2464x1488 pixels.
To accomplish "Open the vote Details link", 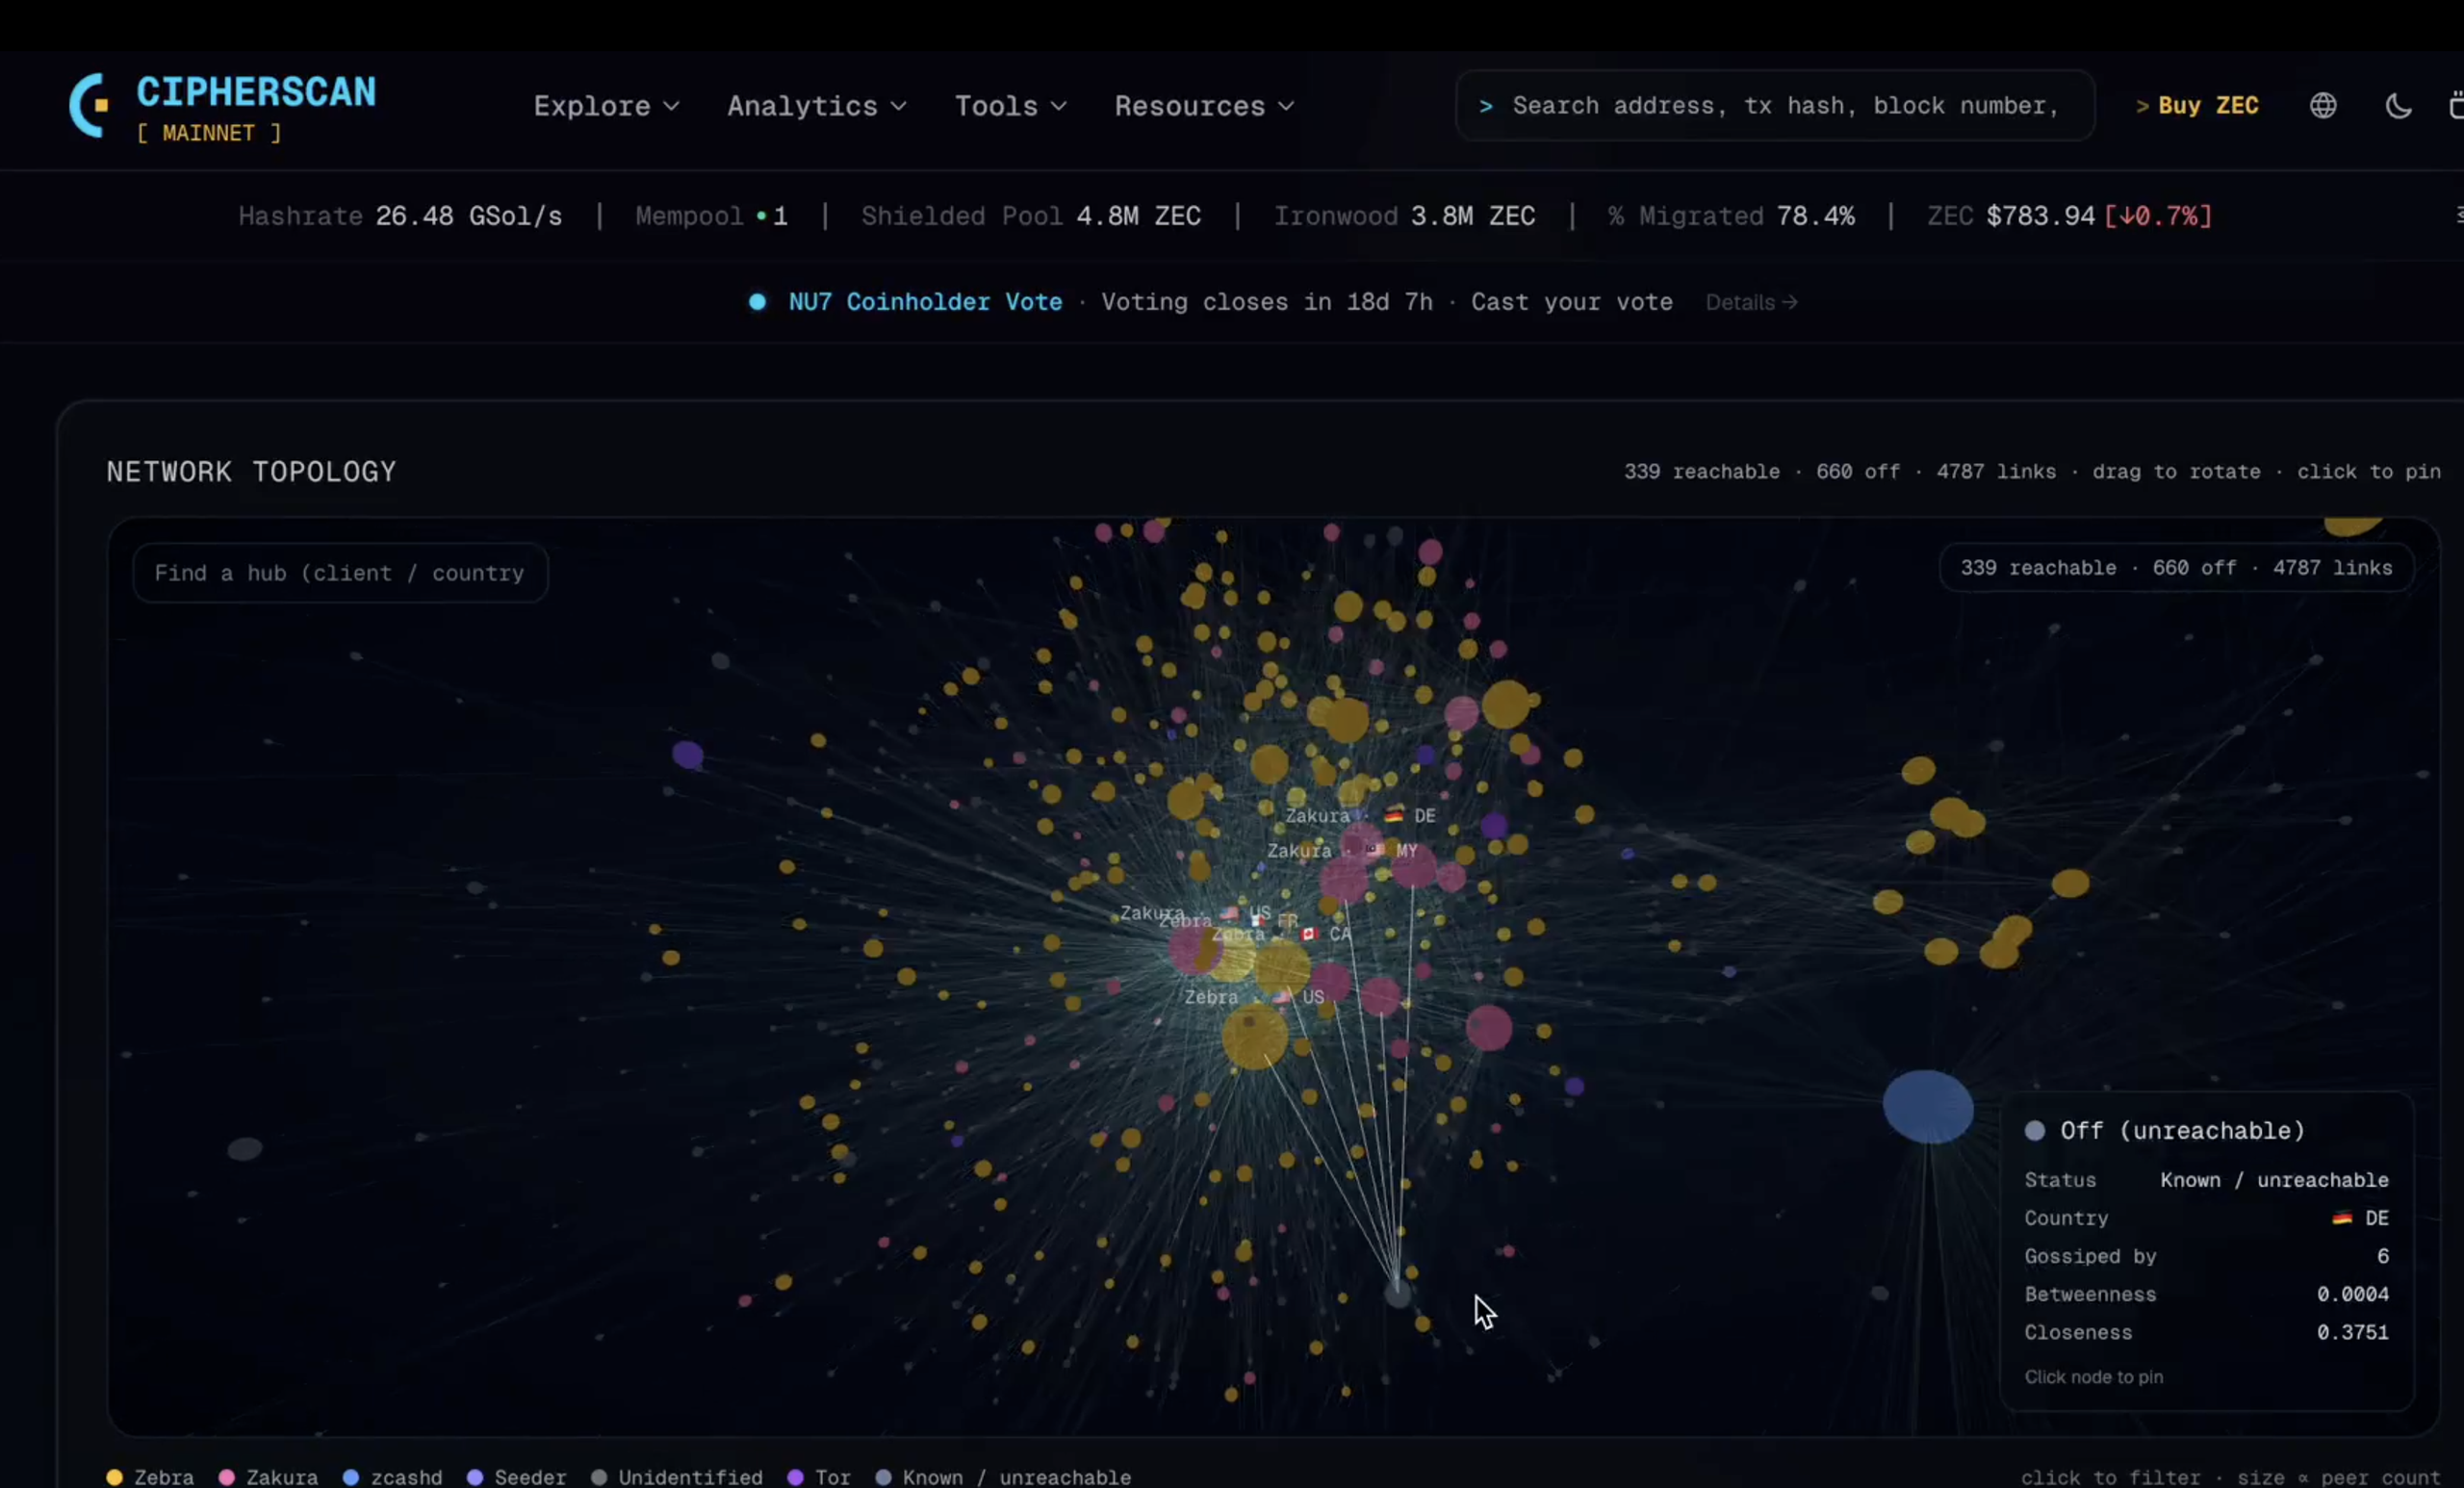I will point(1751,302).
